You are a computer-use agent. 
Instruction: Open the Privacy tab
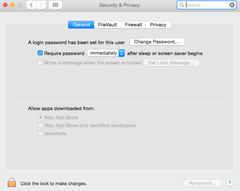click(158, 25)
